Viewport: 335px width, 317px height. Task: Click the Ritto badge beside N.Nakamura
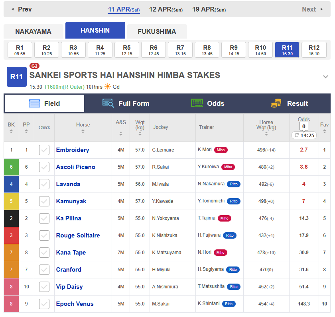234,184
